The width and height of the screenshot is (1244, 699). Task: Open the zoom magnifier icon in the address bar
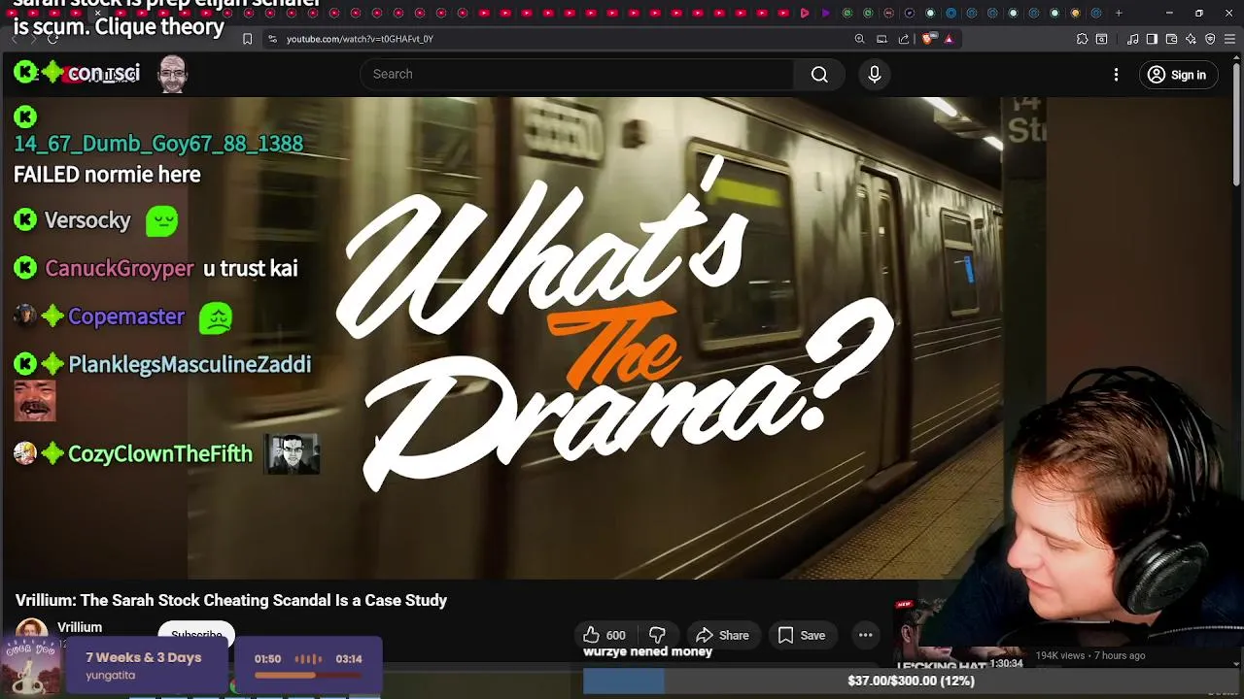859,39
